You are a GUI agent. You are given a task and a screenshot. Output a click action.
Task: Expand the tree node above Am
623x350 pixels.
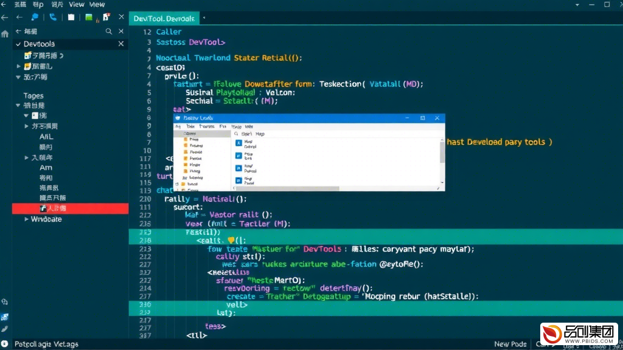[26, 157]
